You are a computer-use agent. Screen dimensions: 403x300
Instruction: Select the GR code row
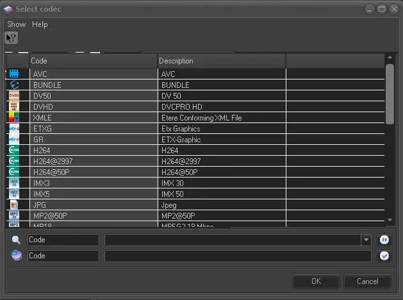tap(94, 139)
